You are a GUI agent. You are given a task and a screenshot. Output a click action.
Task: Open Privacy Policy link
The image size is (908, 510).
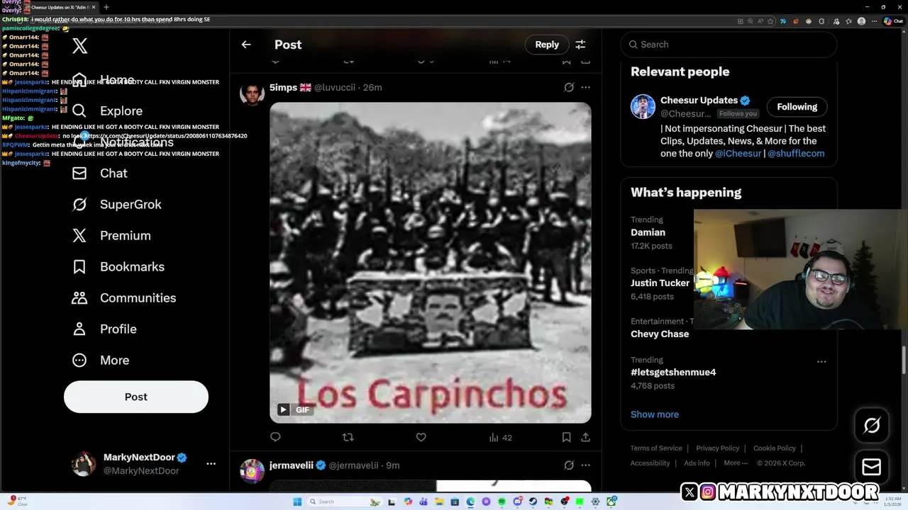717,448
